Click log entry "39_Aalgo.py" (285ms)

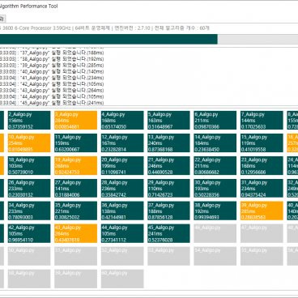(52, 65)
